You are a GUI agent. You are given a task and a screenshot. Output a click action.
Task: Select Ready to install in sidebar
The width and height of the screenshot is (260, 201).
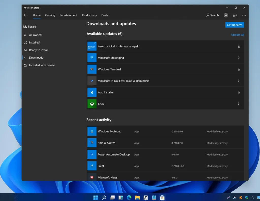click(39, 50)
